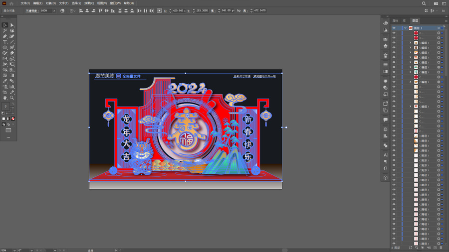Screen dimensions: 449x252
Task: Click the Home icon in menu bar
Action: [11, 3]
